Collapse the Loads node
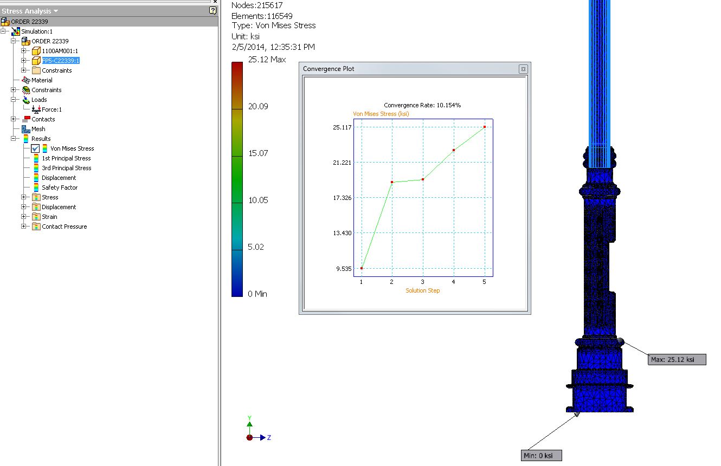The height and width of the screenshot is (466, 721). pos(14,100)
